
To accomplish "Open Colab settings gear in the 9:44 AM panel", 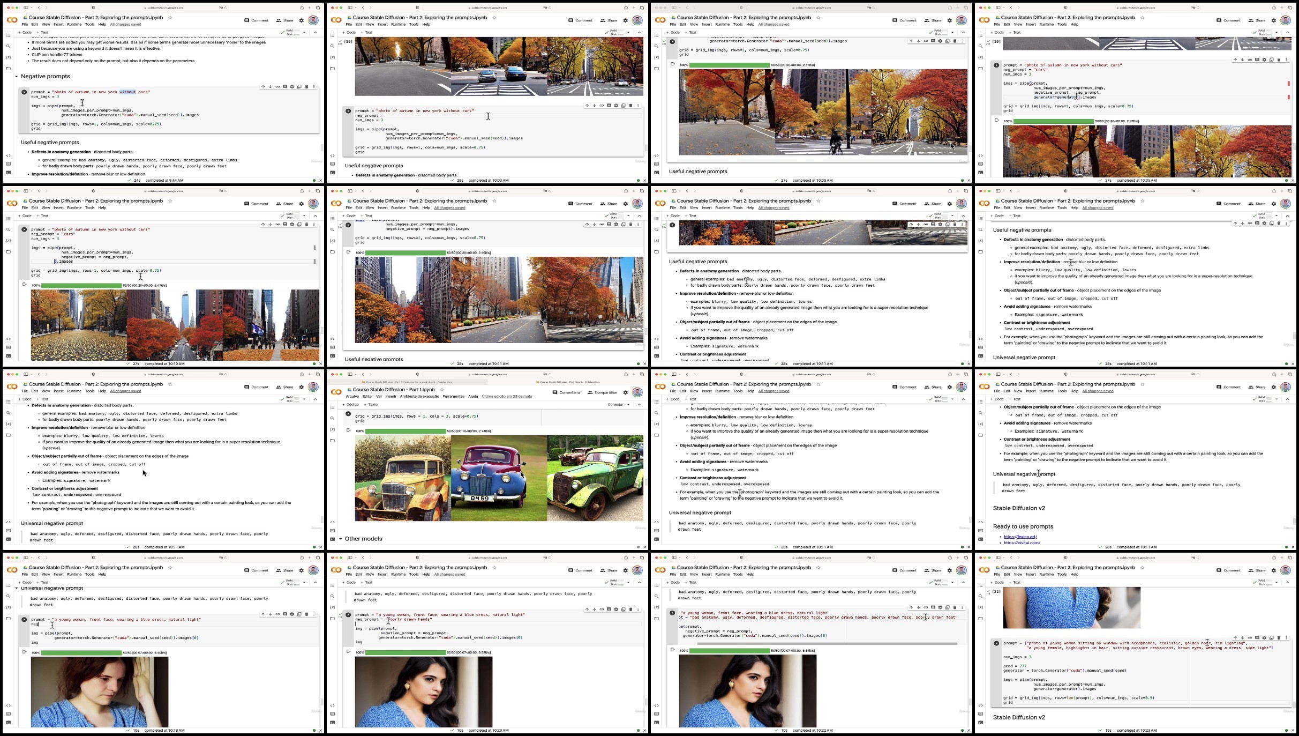I will (x=301, y=20).
